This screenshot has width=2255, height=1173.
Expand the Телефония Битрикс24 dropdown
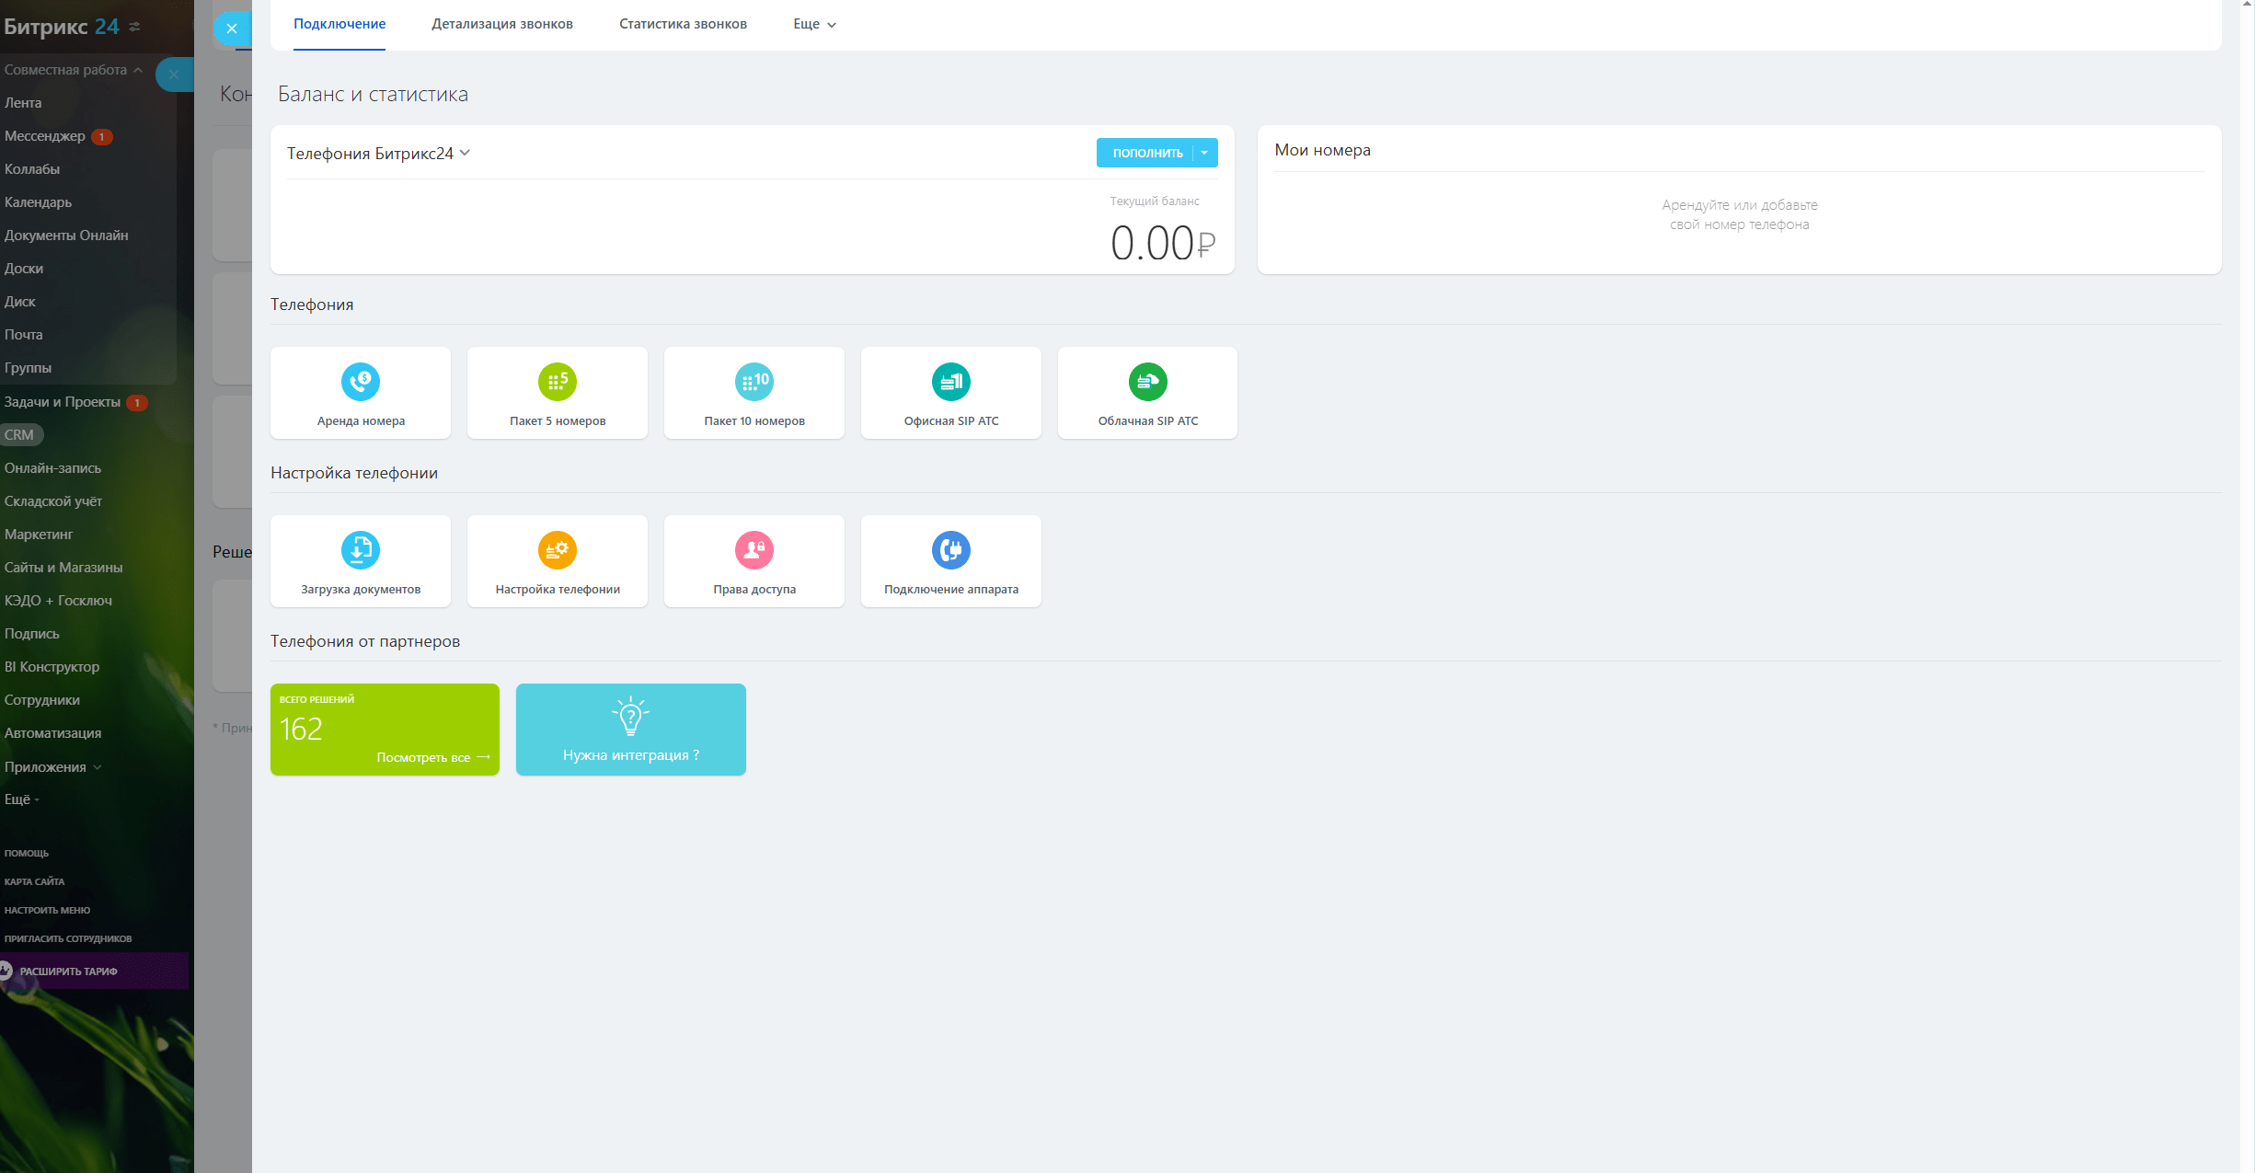465,153
